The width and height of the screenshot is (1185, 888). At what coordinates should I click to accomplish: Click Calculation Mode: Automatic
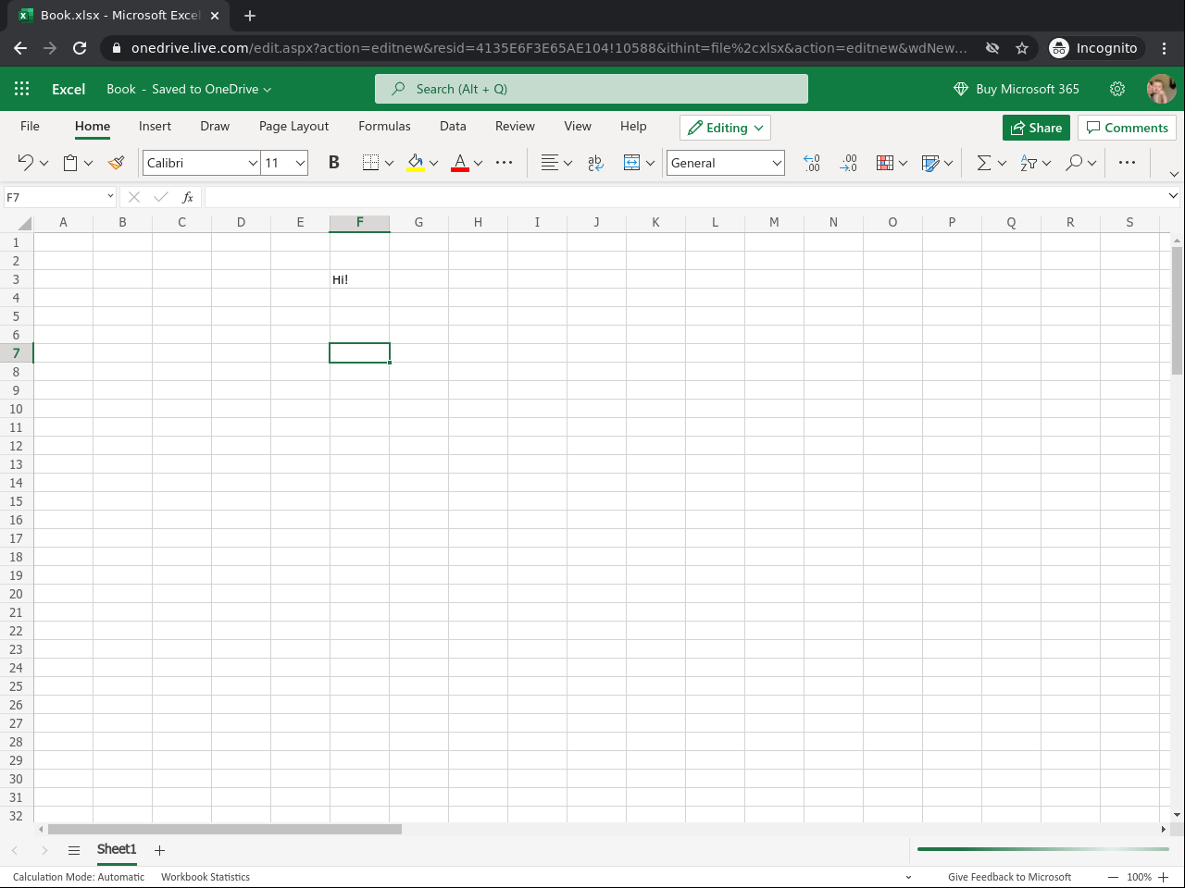(x=79, y=877)
